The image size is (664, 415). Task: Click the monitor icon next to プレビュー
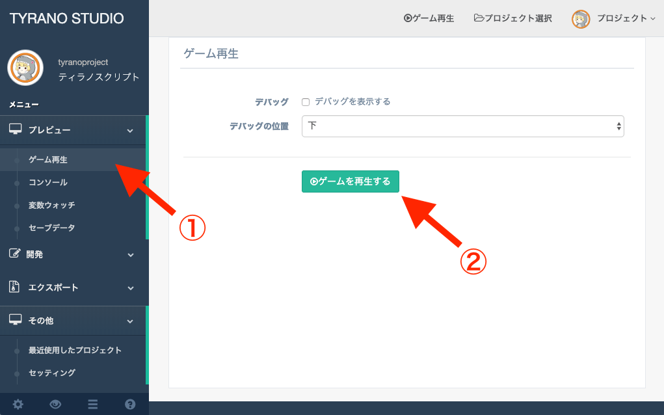15,129
